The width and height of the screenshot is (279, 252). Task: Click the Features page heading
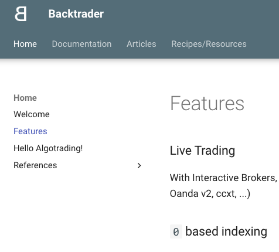tap(207, 103)
